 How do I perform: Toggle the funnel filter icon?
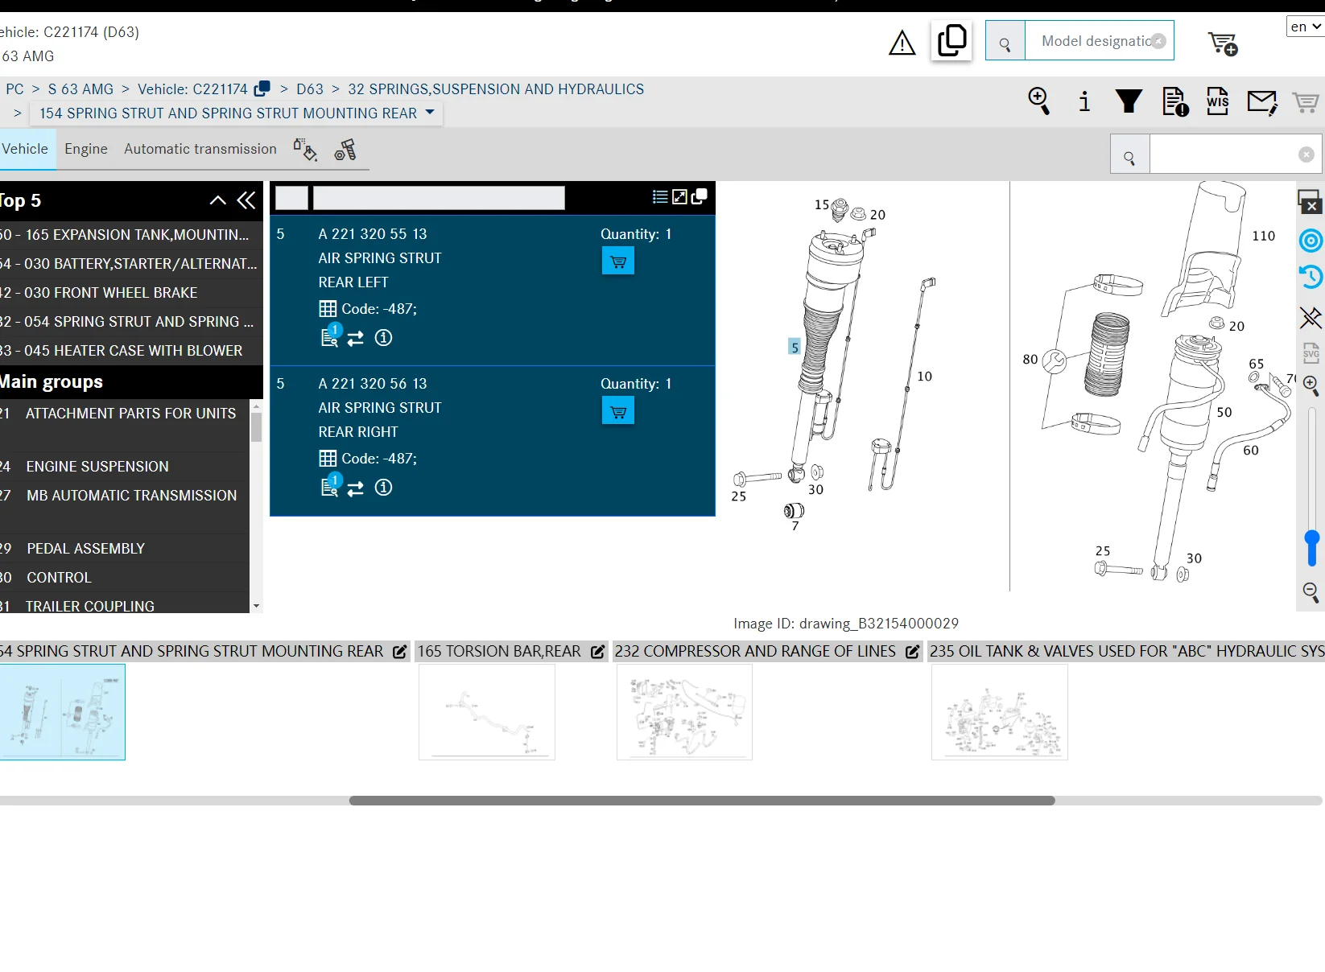[x=1129, y=101]
